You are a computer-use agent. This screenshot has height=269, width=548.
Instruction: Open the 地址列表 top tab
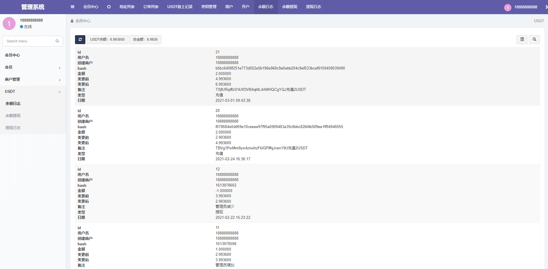(x=127, y=7)
